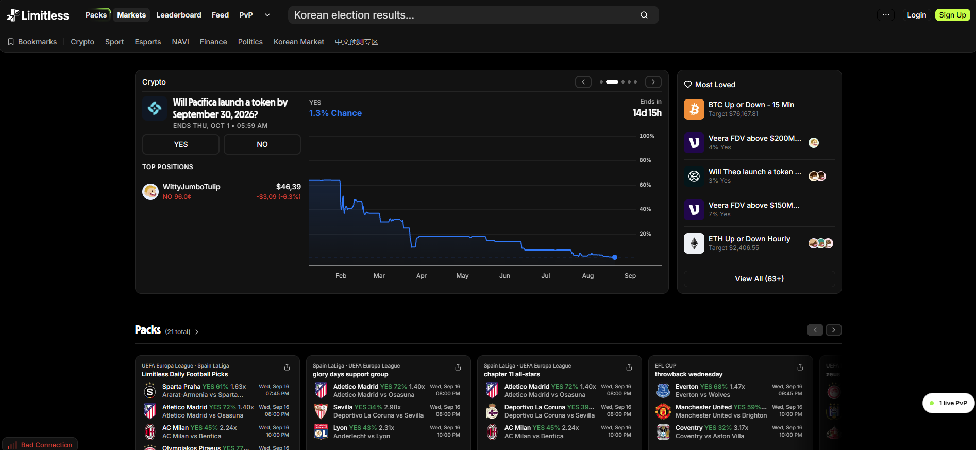Click the Deportivo La Coruna club badge
The image size is (976, 450).
coord(492,411)
